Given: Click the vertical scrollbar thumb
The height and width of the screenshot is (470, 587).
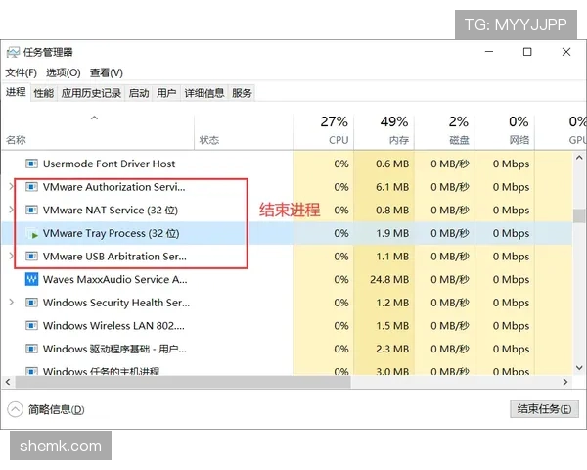Looking at the screenshot, I should click(x=579, y=215).
